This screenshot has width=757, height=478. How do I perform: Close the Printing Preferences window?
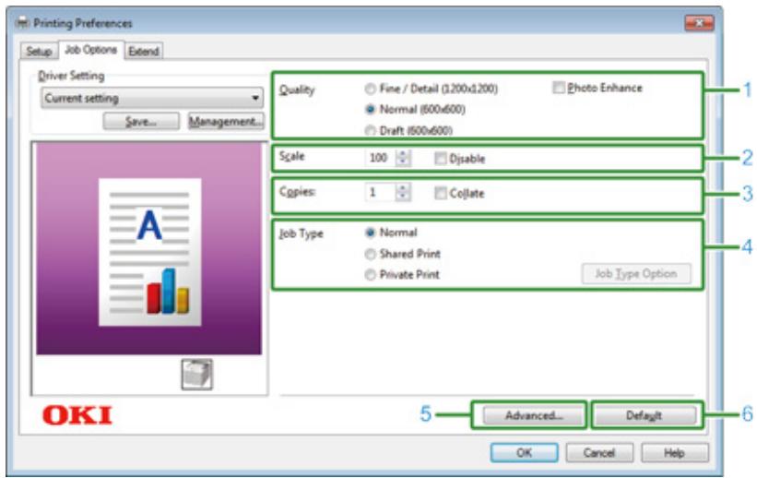(x=699, y=23)
